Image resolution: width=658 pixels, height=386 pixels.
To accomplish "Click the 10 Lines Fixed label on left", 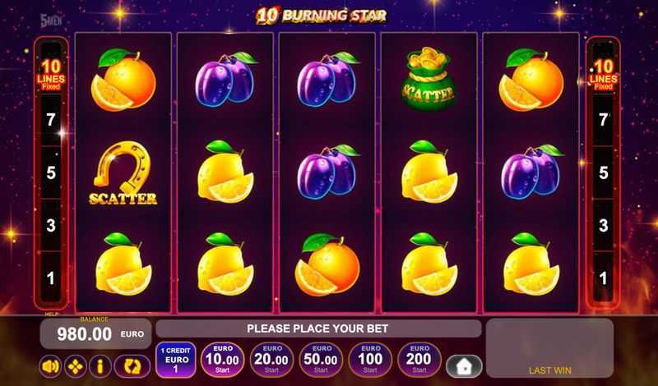I will pyautogui.click(x=51, y=75).
